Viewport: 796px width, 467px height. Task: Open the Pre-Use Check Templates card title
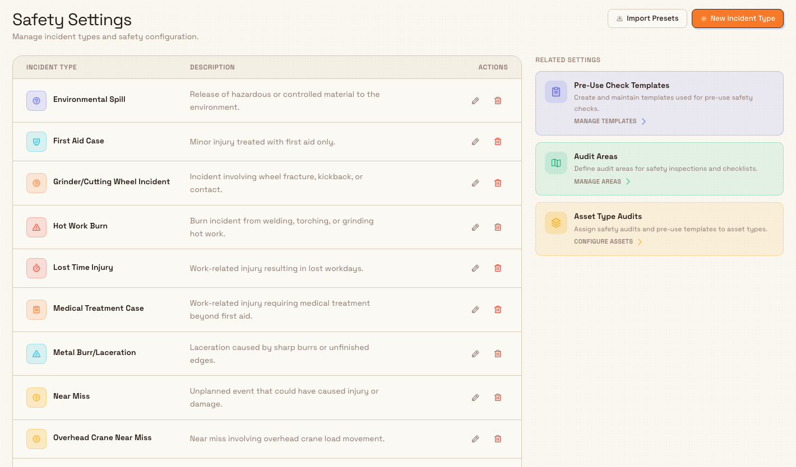click(x=622, y=85)
